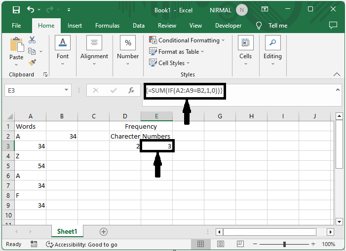The height and width of the screenshot is (251, 346).
Task: Switch to the Formulas tab
Action: (x=107, y=26)
